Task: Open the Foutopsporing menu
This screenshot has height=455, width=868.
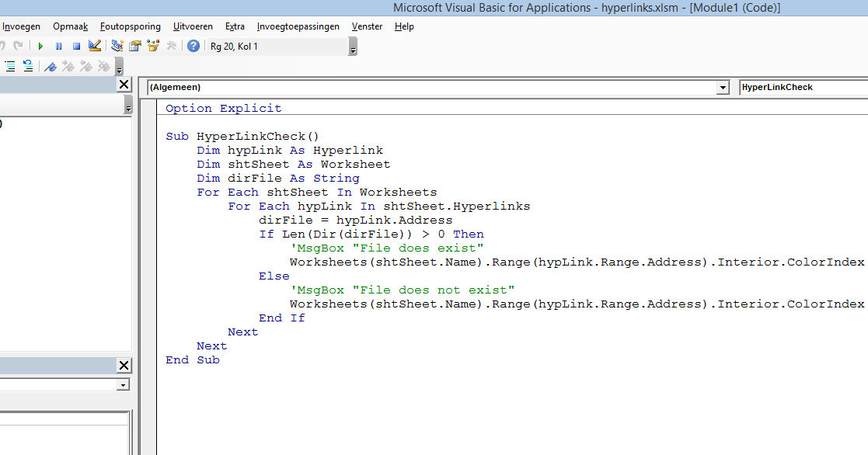Action: click(x=130, y=26)
